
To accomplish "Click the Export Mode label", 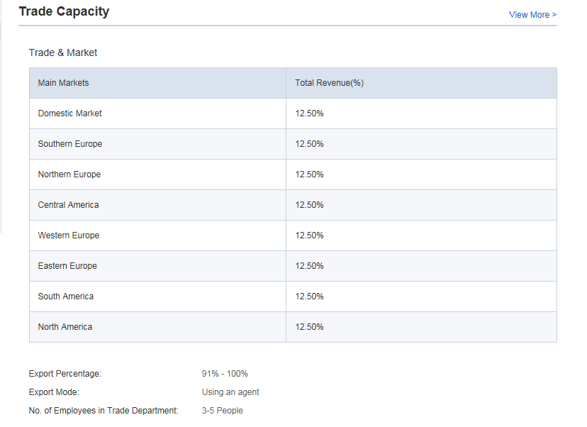I will (x=54, y=392).
